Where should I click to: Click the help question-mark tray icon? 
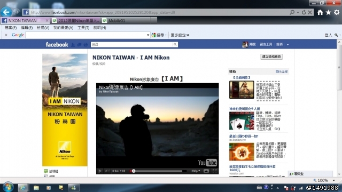pyautogui.click(x=266, y=187)
